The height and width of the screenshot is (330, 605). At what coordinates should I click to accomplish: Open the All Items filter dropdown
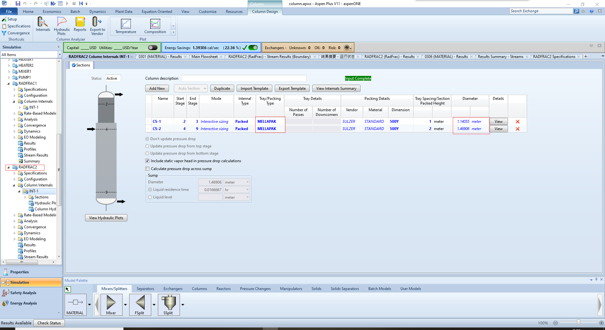[x=60, y=55]
